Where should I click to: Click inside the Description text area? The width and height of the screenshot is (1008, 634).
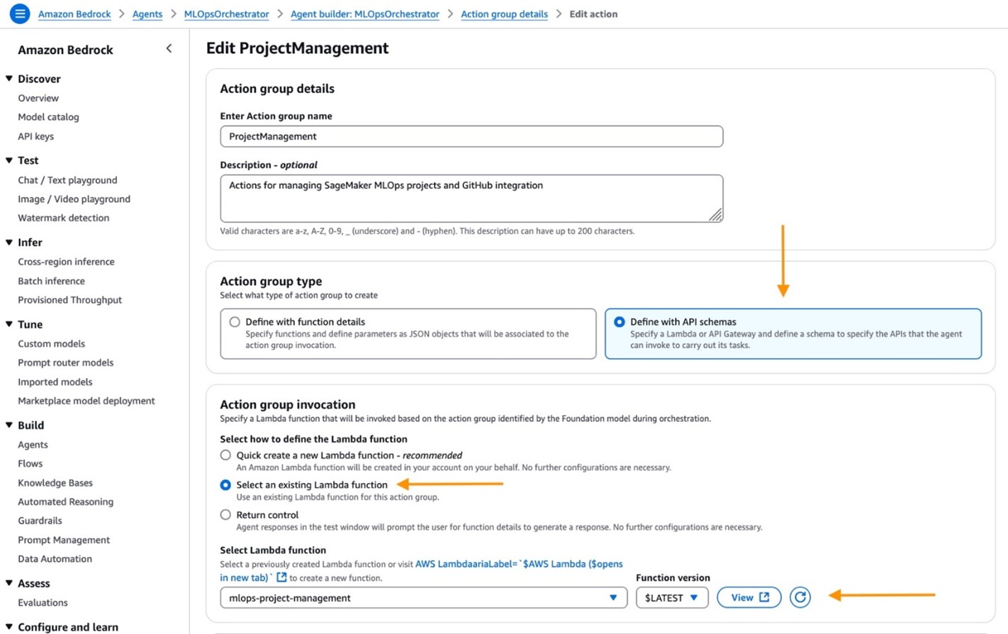(471, 196)
